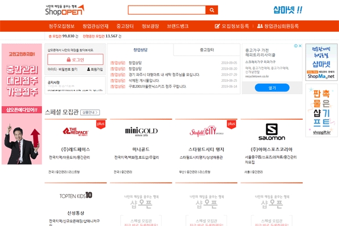Screen dimensions: 339x226
Task: Open 브랜드뱅크 menu
Action: click(178, 26)
